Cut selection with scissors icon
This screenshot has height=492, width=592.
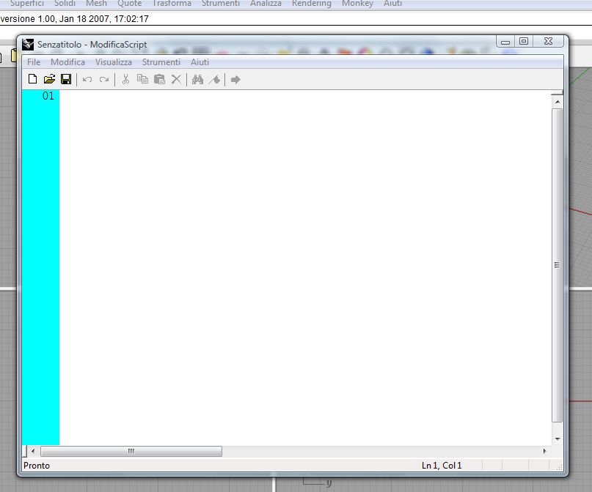pyautogui.click(x=125, y=79)
